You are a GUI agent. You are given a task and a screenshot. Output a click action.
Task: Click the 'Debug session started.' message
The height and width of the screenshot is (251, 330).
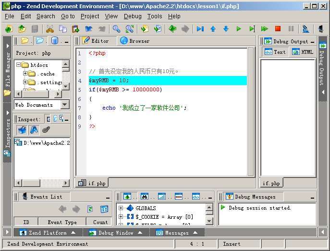[260, 208]
